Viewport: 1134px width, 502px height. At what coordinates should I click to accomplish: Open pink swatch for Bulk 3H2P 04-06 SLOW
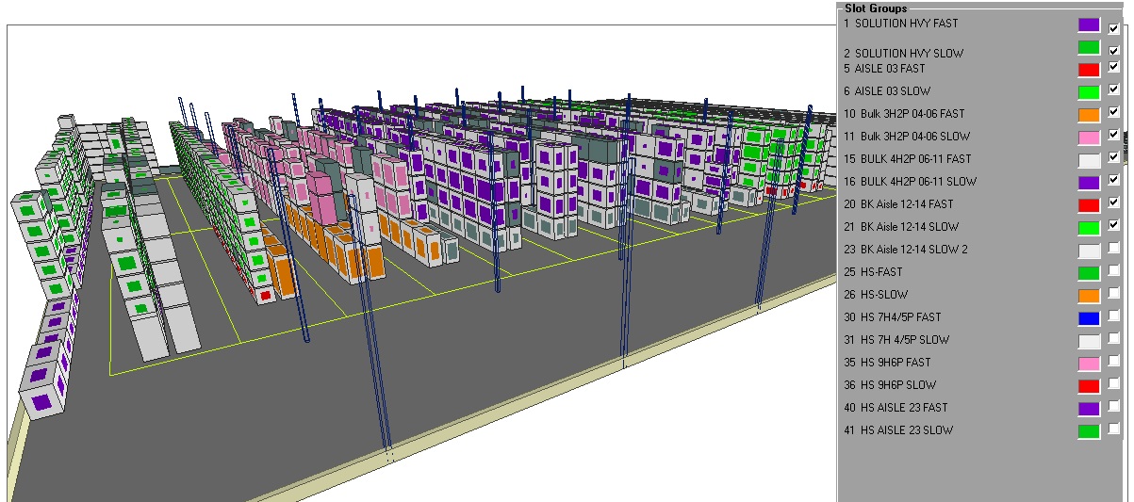[1089, 138]
